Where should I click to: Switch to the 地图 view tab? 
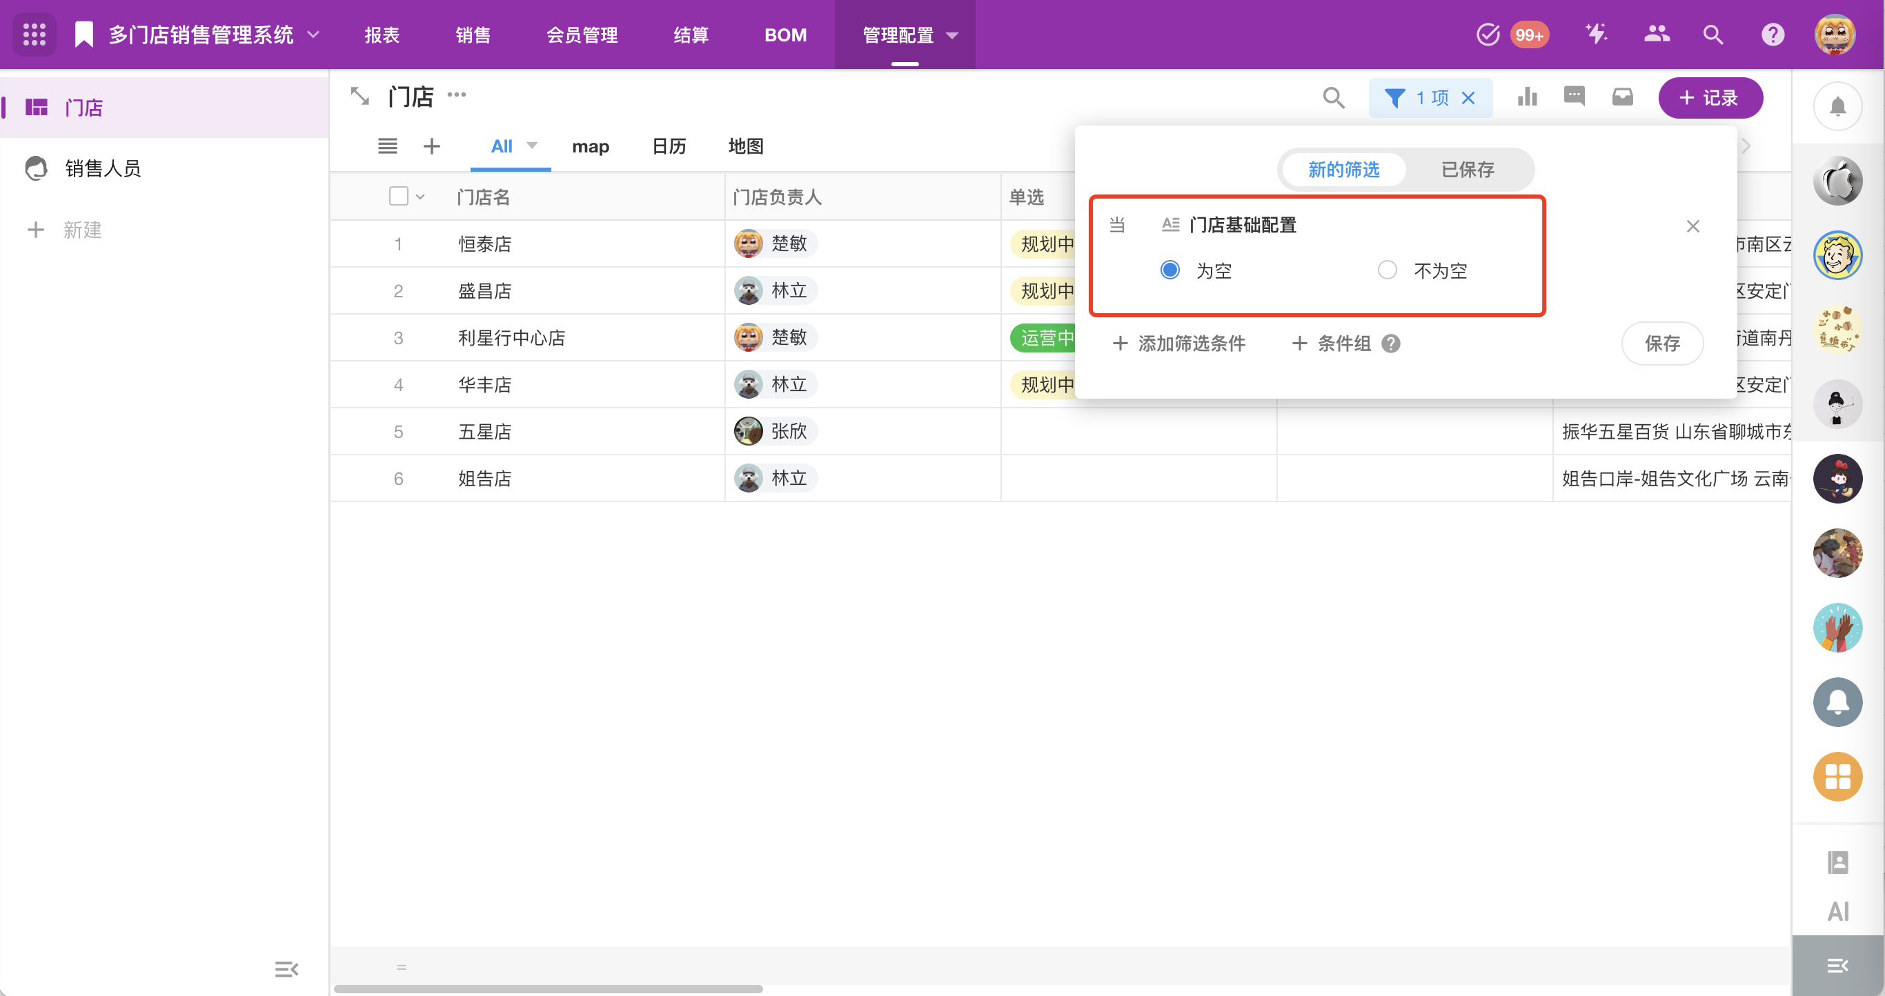click(x=746, y=146)
